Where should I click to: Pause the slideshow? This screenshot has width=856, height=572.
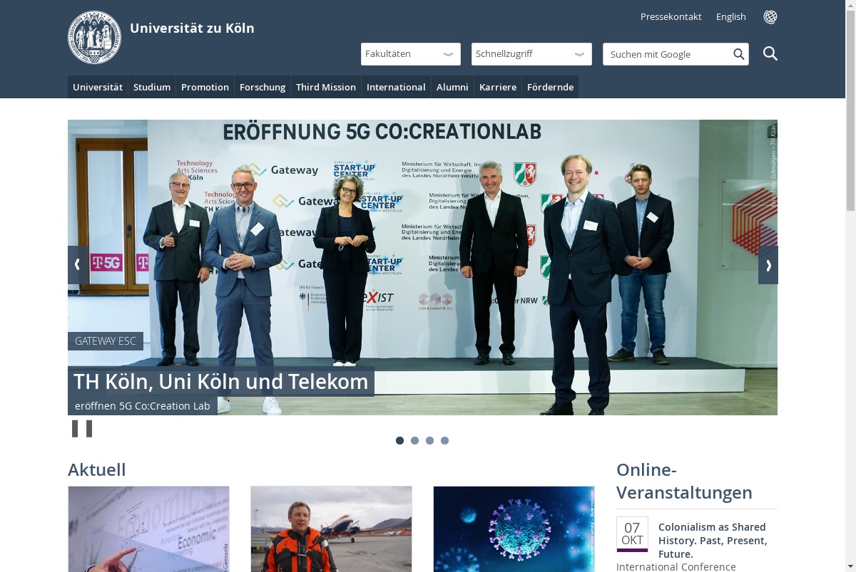coord(82,429)
